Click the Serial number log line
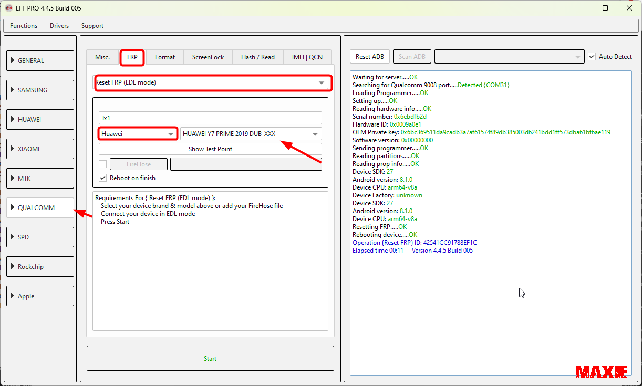 (389, 117)
